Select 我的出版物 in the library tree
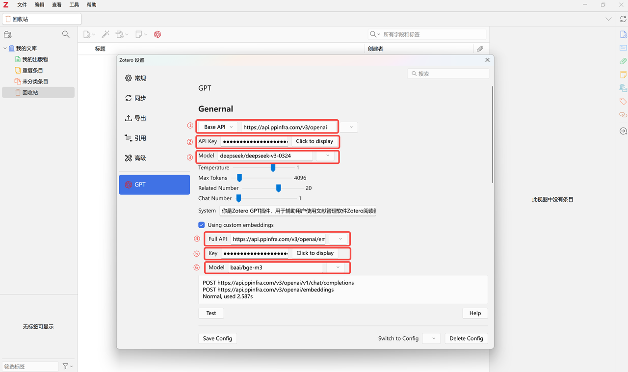The image size is (628, 372). click(x=35, y=59)
